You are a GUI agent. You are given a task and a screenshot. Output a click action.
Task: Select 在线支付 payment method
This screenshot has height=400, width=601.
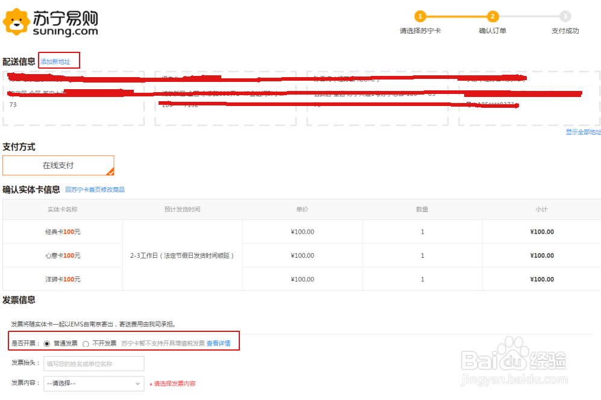pyautogui.click(x=58, y=166)
